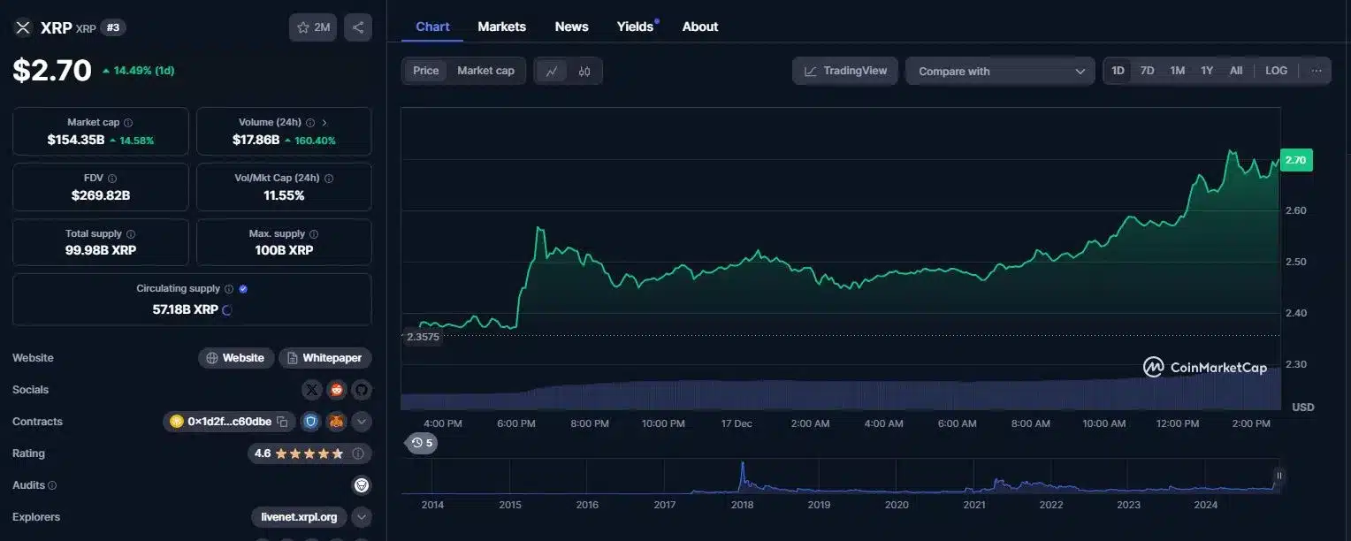This screenshot has height=541, width=1351.
Task: Click the contract address 0x1d2f...c60dbe pill
Action: (x=229, y=422)
